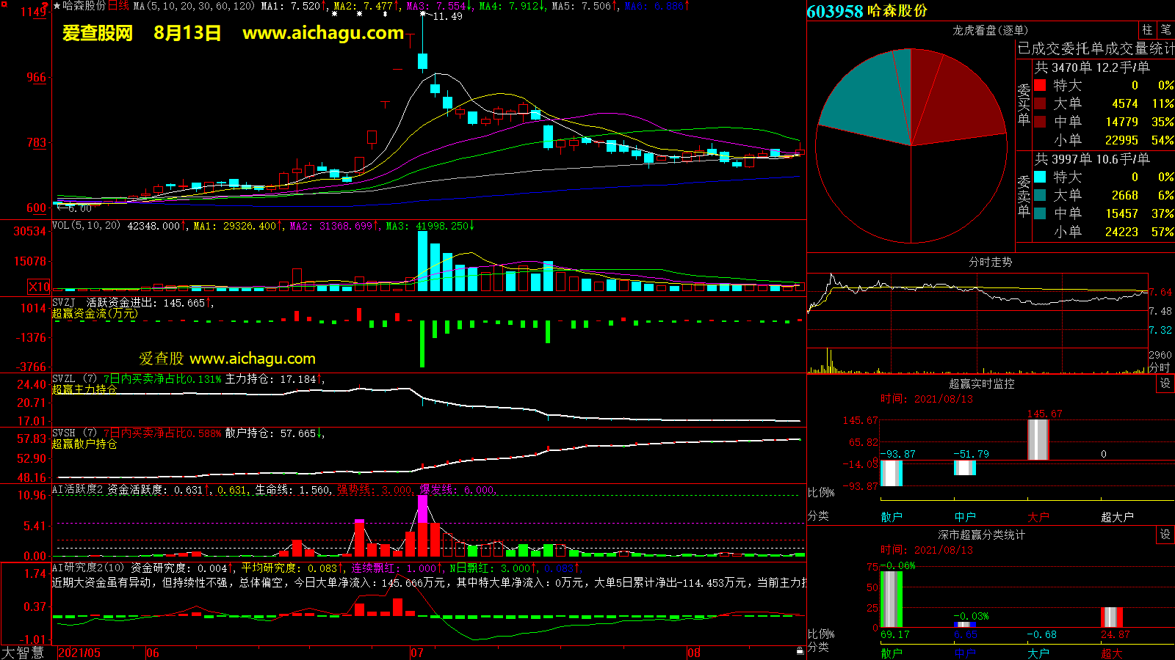
Task: Switch 龙虎看盘 to 笔 tick view
Action: point(1165,30)
